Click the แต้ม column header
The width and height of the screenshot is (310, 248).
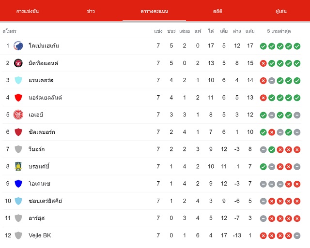(250, 31)
